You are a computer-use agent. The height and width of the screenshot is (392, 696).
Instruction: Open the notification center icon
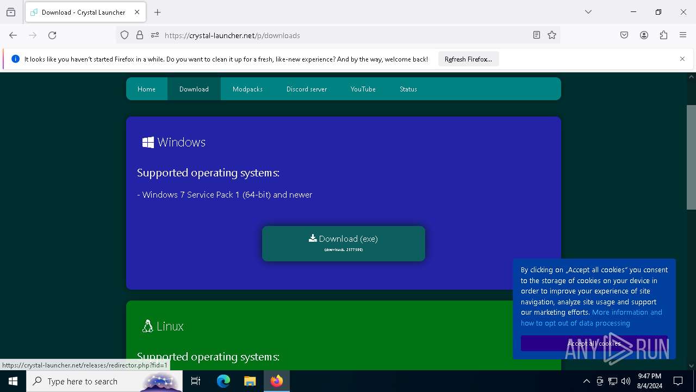tap(678, 381)
